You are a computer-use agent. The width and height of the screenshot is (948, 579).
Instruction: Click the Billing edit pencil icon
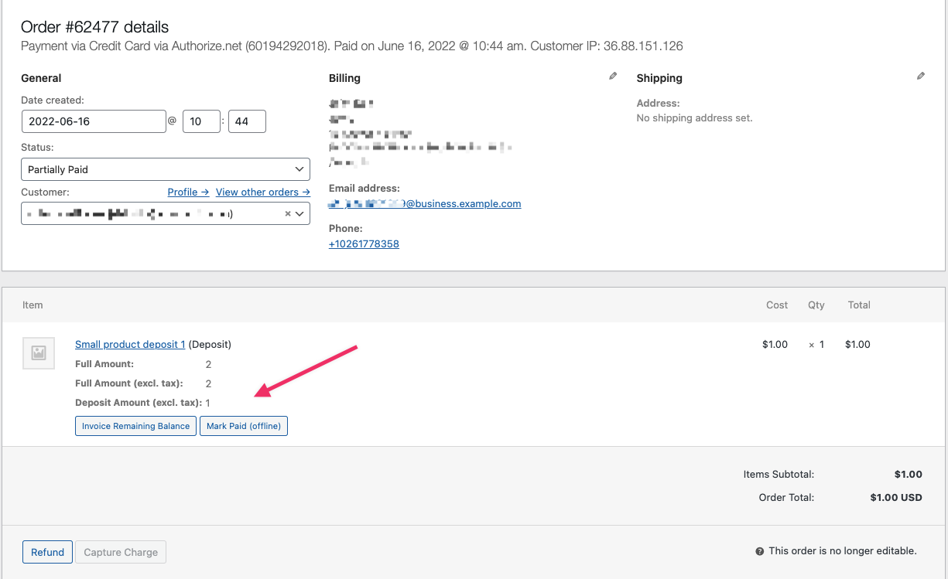coord(613,76)
